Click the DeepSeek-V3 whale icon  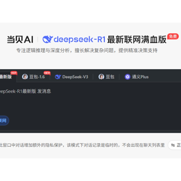[x=58, y=77]
